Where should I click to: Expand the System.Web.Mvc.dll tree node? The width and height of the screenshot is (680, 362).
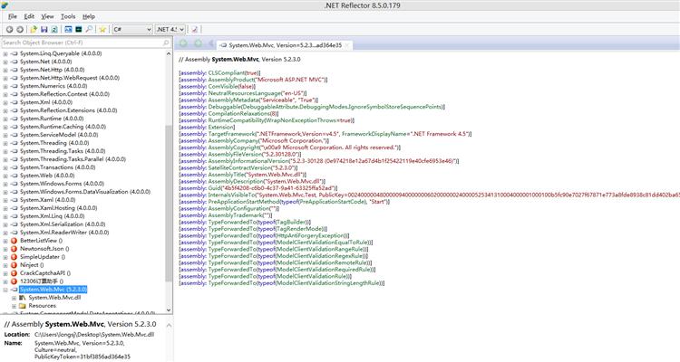coord(14,297)
